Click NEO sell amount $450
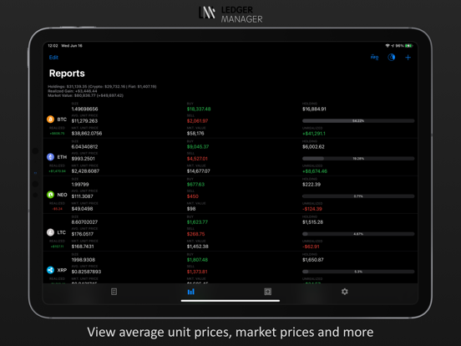Screen dimensions: 461x346 click(x=193, y=196)
